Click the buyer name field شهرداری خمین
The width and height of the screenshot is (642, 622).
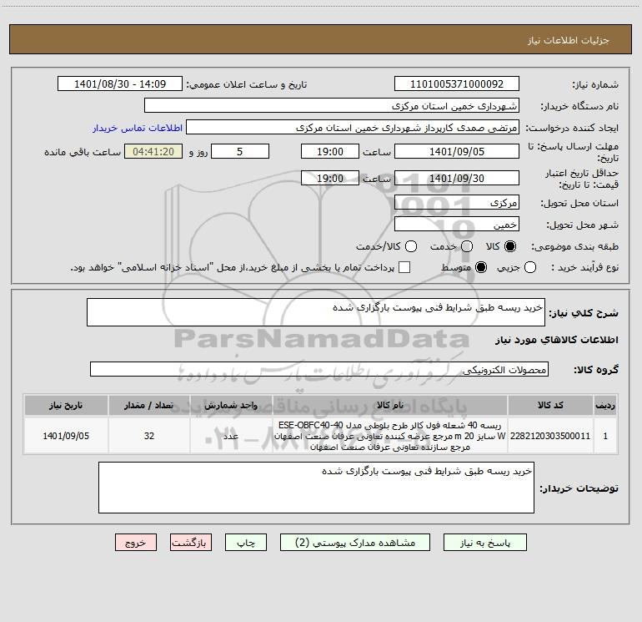332,106
